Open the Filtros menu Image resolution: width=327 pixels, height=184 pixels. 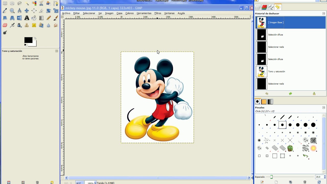click(158, 13)
